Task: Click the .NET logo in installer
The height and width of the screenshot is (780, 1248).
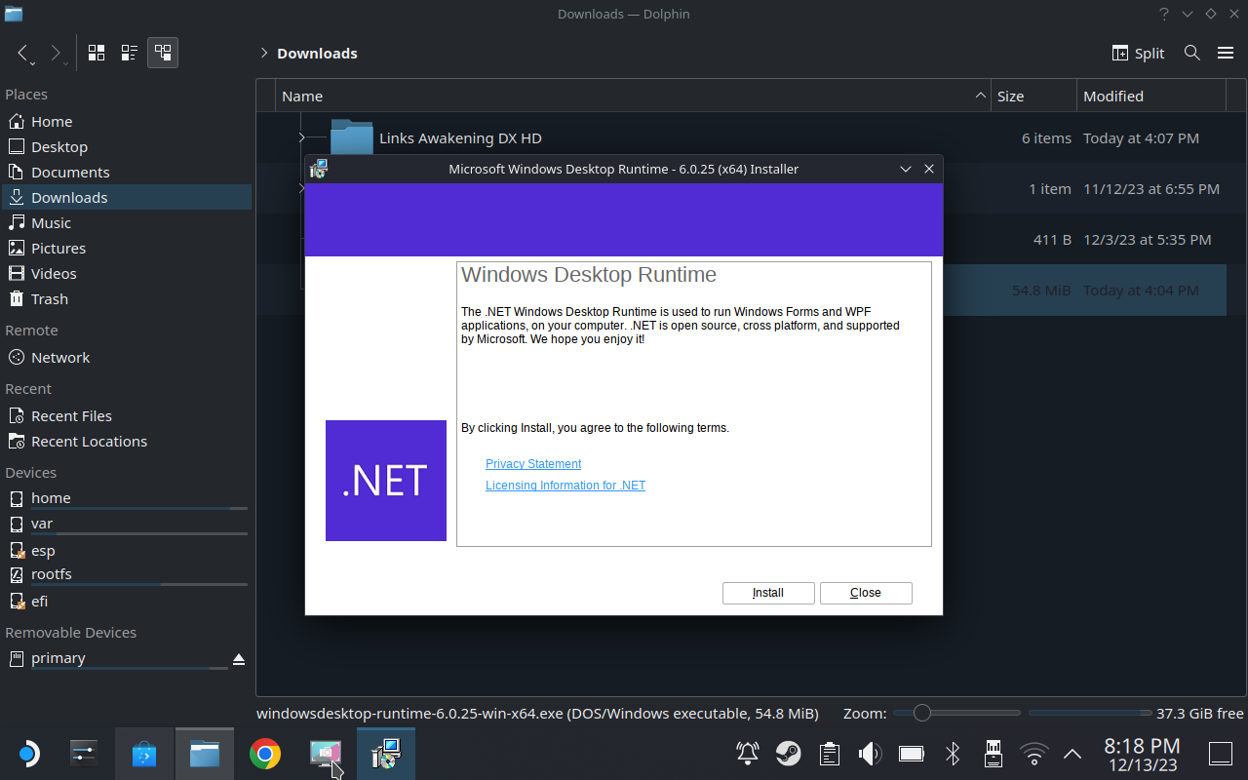Action: 386,481
